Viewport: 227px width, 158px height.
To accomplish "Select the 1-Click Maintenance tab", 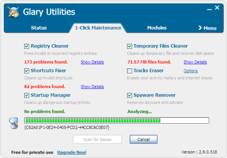I will 98,28.
